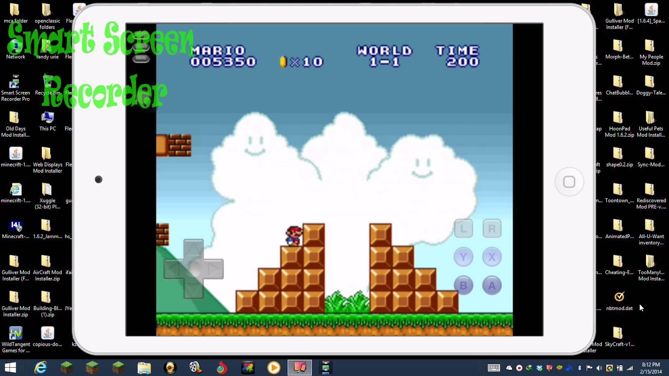Screen dimensions: 669x376
Task: Click the first Minecraft grass block taskbar icon
Action: click(66, 368)
